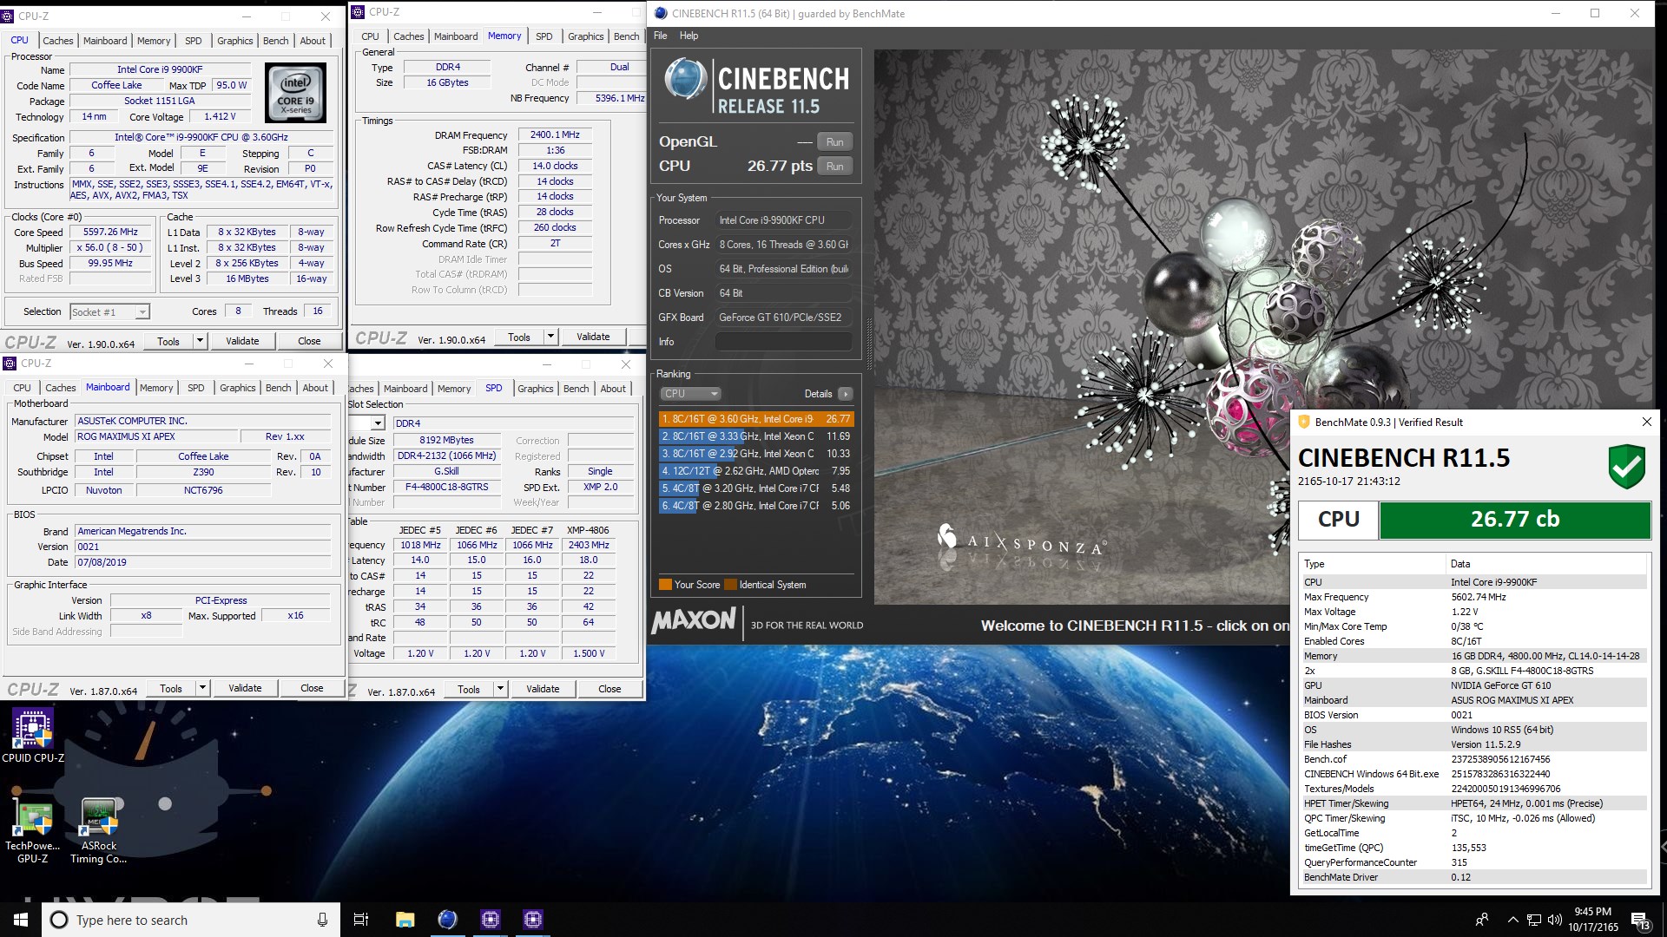Viewport: 1667px width, 937px height.
Task: Click the green verified shield in BenchMate
Action: 1626,467
